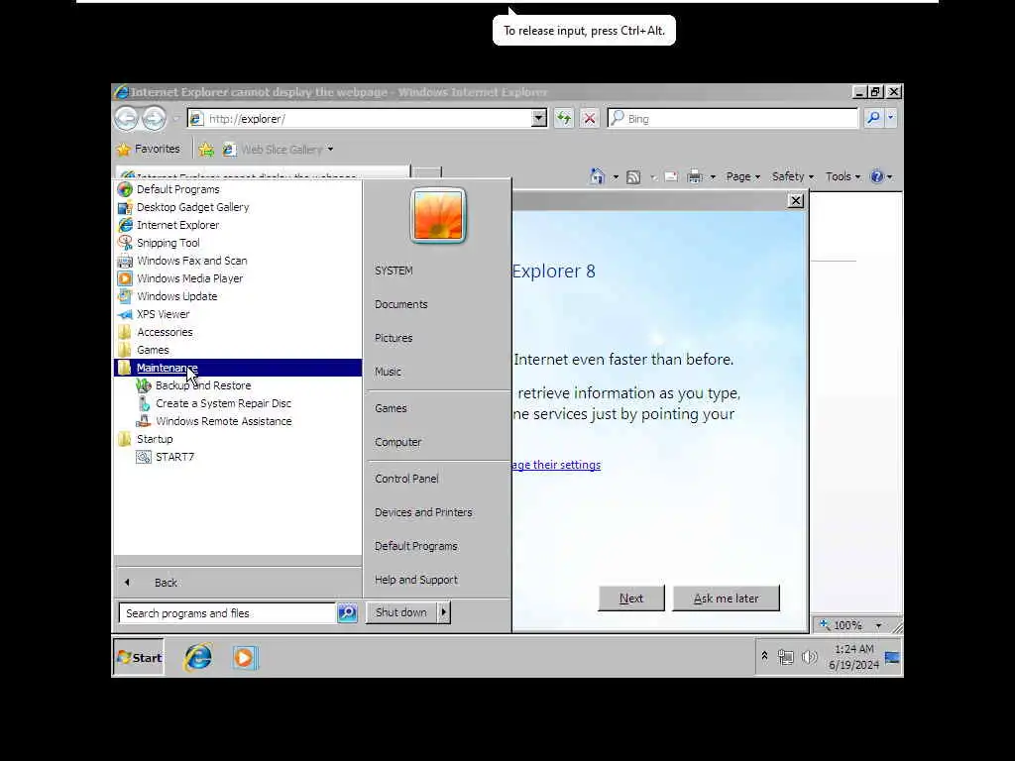Click the Internet Explorer taskbar icon

coord(197,658)
